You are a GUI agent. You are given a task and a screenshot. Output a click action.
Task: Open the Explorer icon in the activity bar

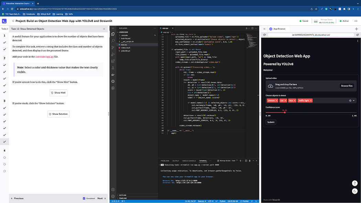point(113,34)
